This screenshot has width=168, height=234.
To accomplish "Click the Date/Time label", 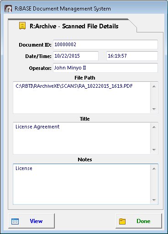I will tap(38, 56).
